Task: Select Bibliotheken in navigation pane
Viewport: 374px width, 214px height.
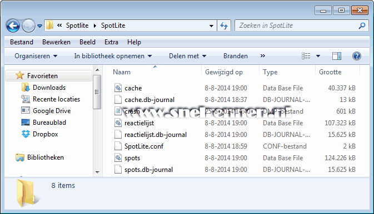Action: 46,157
